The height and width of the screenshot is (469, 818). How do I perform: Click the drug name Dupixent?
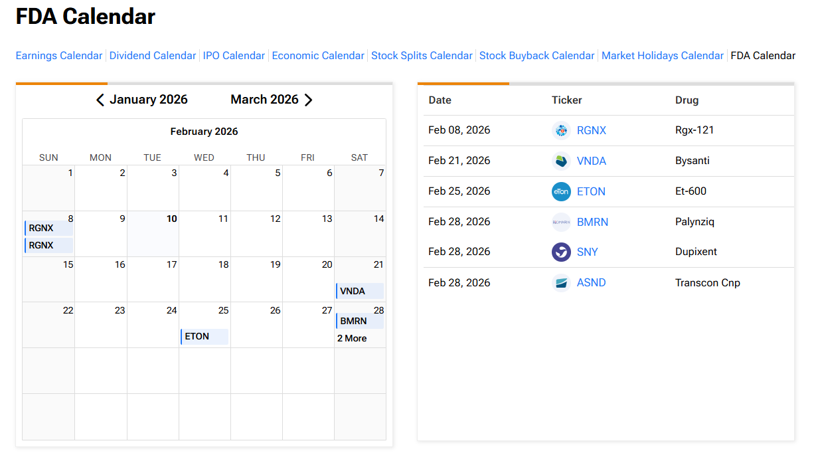[x=696, y=252]
